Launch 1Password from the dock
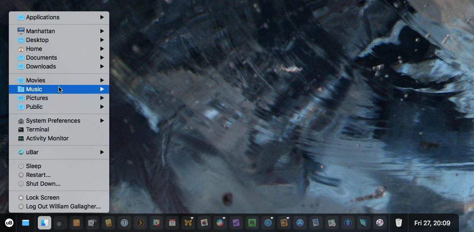 [x=124, y=223]
